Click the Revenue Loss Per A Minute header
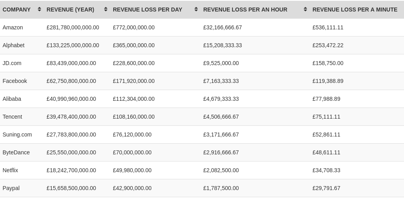404x198 pixels. 355,10
